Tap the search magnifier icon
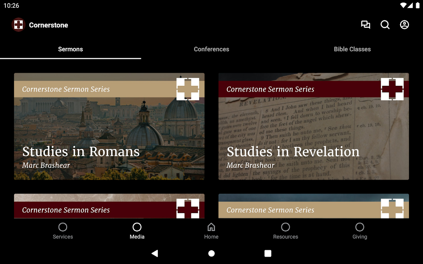 pyautogui.click(x=385, y=25)
